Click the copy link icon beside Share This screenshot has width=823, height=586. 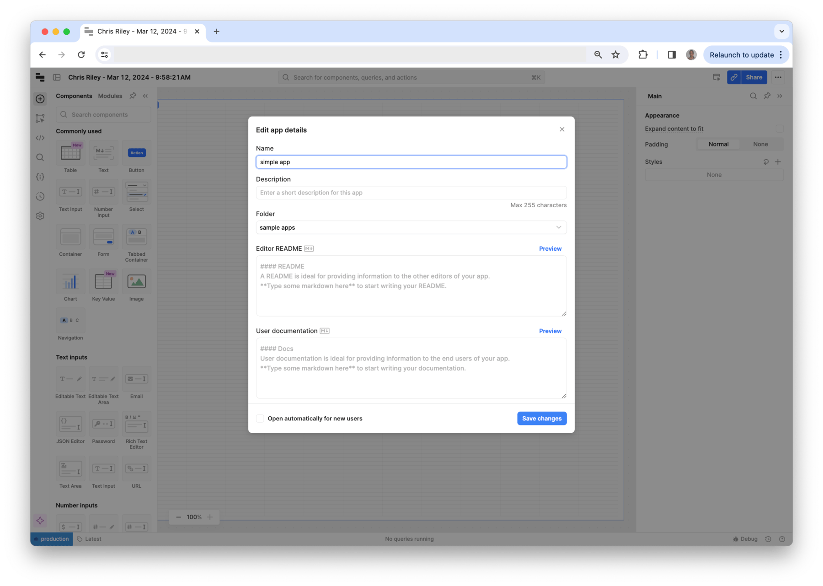[734, 77]
